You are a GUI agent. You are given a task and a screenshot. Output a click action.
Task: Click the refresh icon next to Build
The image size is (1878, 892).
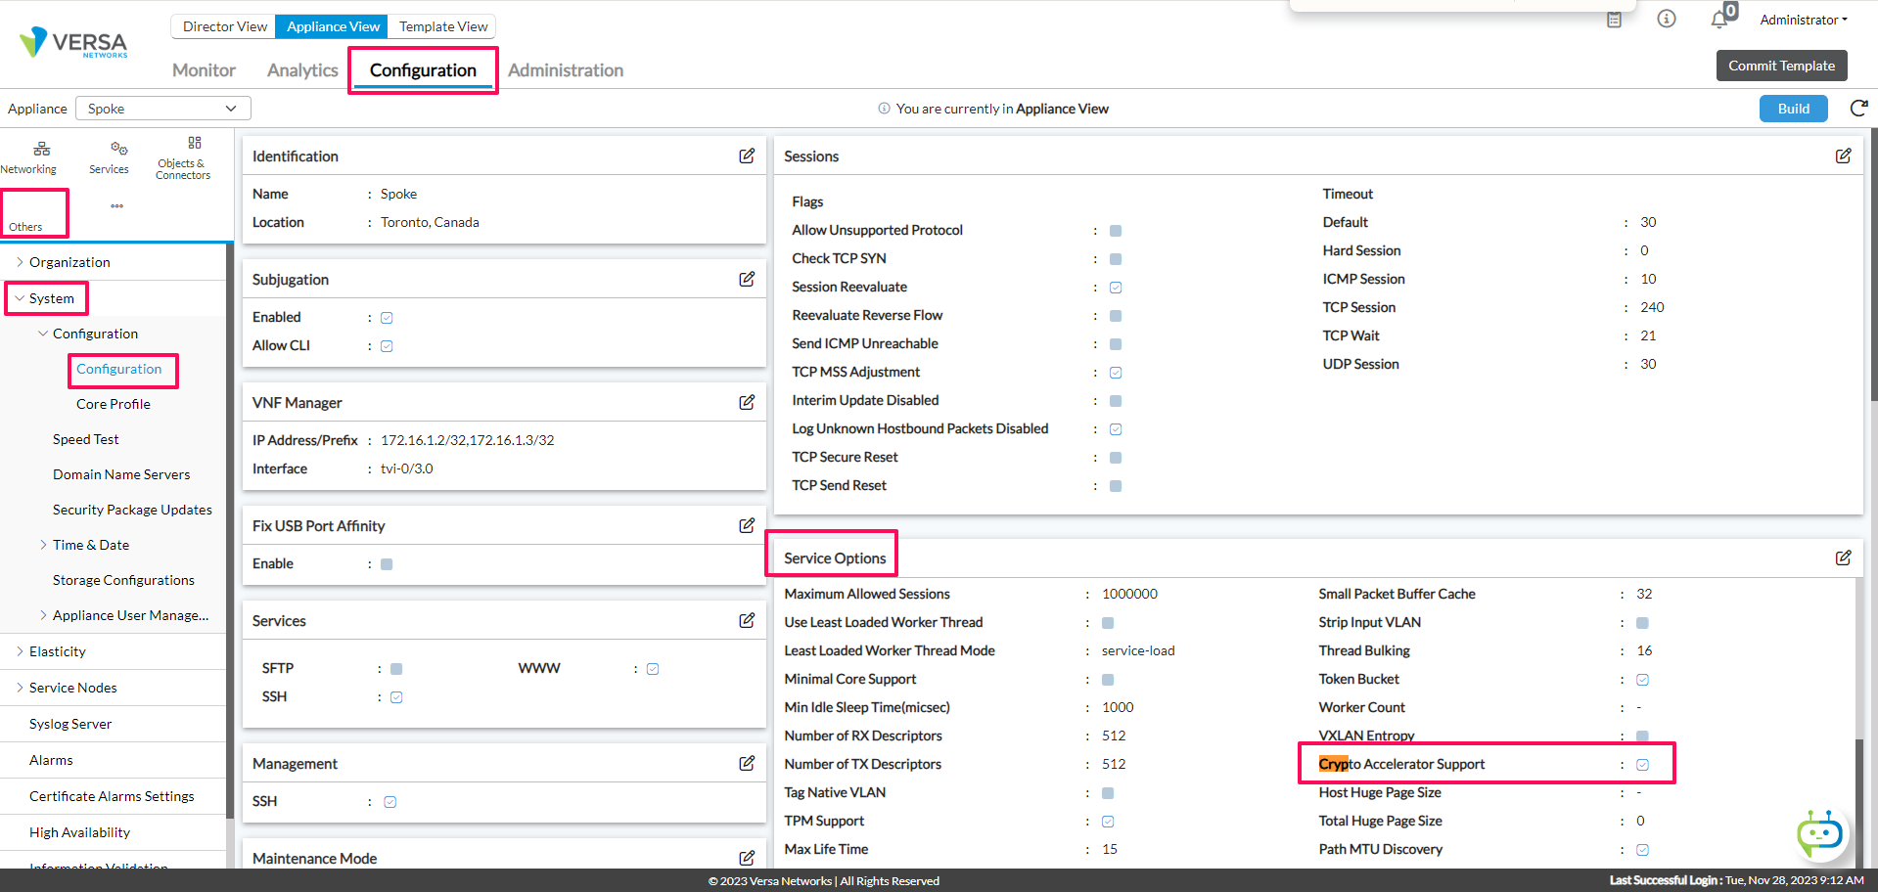(x=1858, y=109)
